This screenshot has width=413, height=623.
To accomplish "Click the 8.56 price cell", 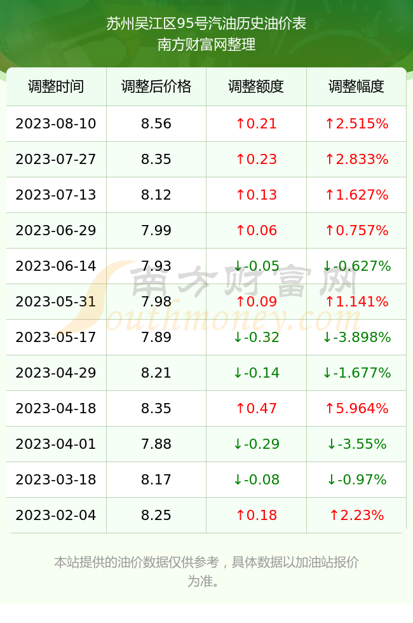I will 156,123.
